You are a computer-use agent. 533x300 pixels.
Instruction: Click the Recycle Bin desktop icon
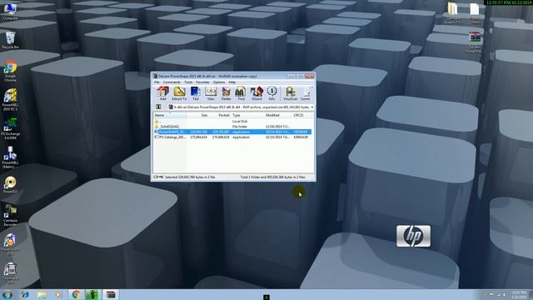tap(10, 40)
